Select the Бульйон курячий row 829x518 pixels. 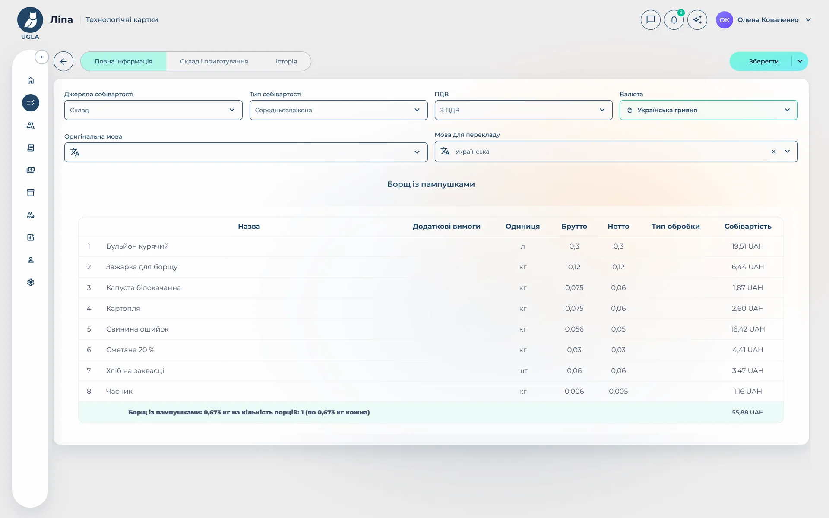coord(431,246)
